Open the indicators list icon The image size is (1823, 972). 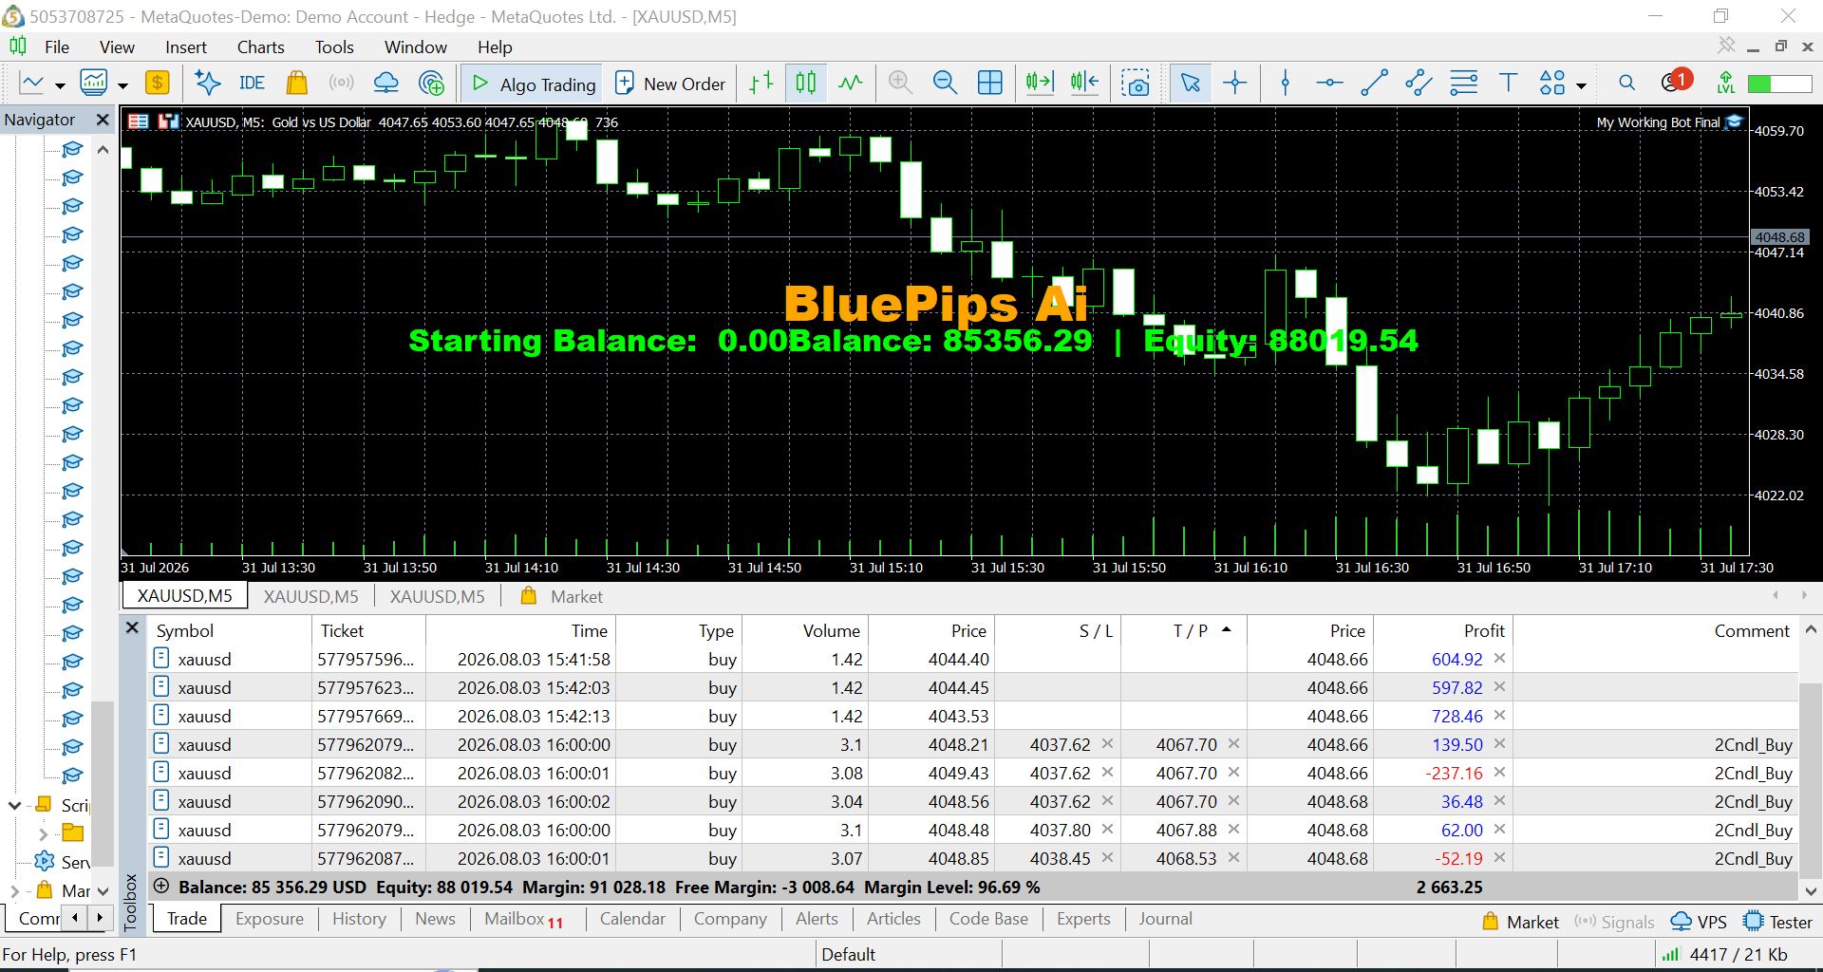coord(94,84)
